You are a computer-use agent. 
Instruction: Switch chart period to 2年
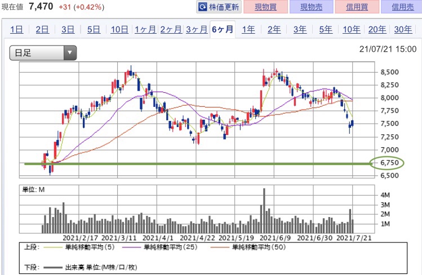[274, 29]
